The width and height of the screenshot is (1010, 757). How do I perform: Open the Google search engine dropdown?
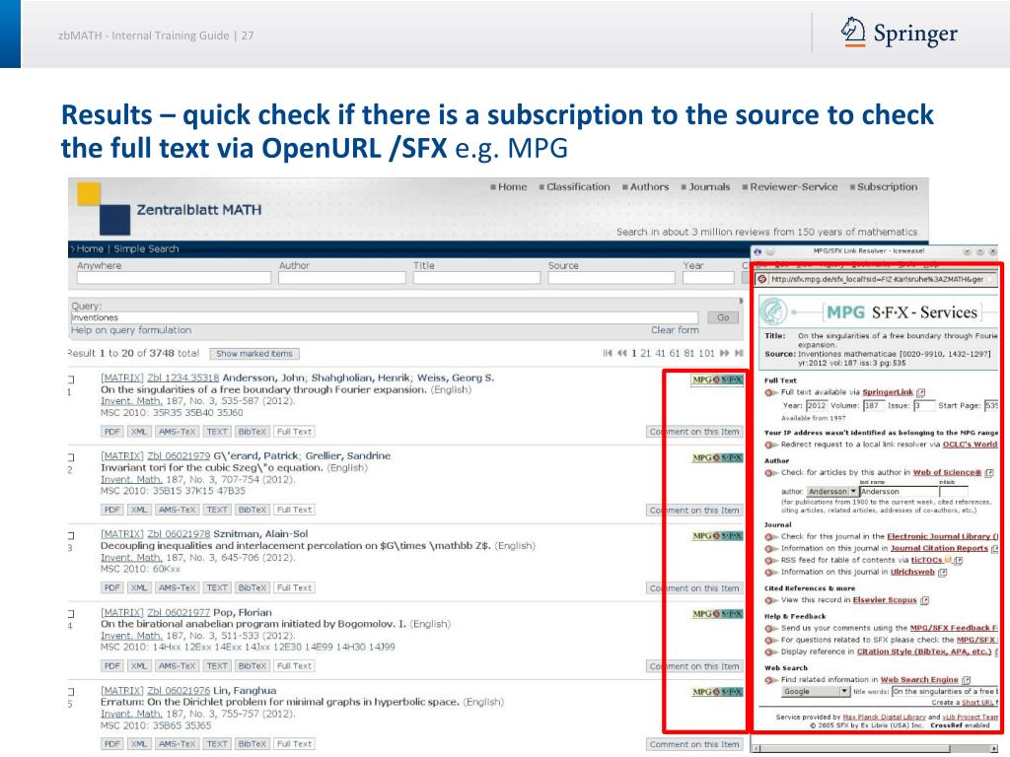click(x=816, y=692)
